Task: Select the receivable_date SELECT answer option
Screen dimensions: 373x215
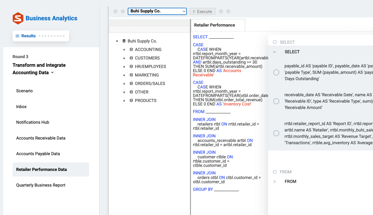Action: [x=276, y=101]
